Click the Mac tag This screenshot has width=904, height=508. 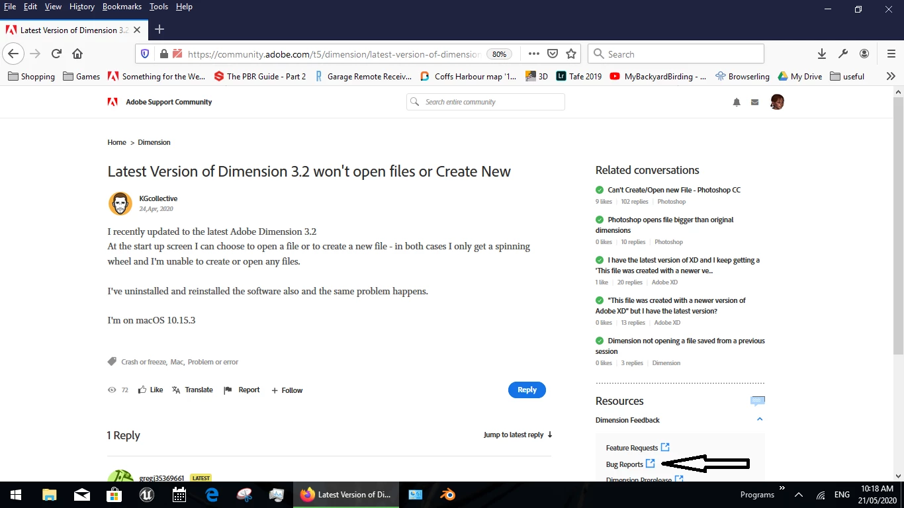(x=177, y=362)
